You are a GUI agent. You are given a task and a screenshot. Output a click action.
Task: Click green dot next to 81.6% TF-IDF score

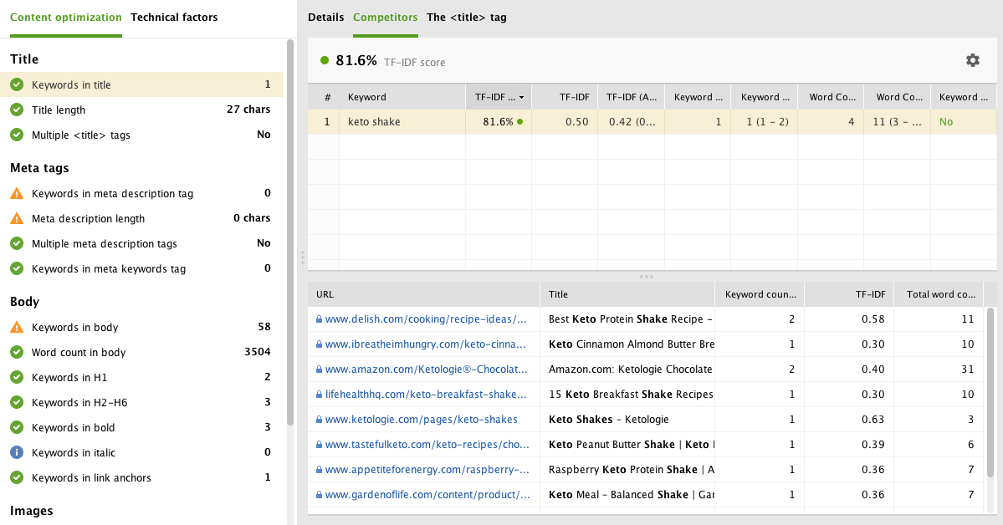(325, 59)
